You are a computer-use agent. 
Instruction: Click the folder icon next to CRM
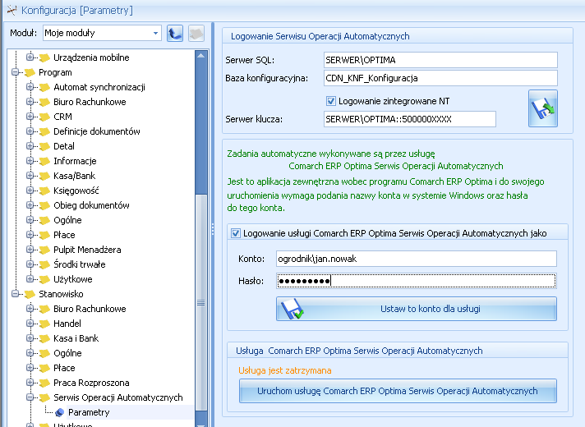click(44, 117)
